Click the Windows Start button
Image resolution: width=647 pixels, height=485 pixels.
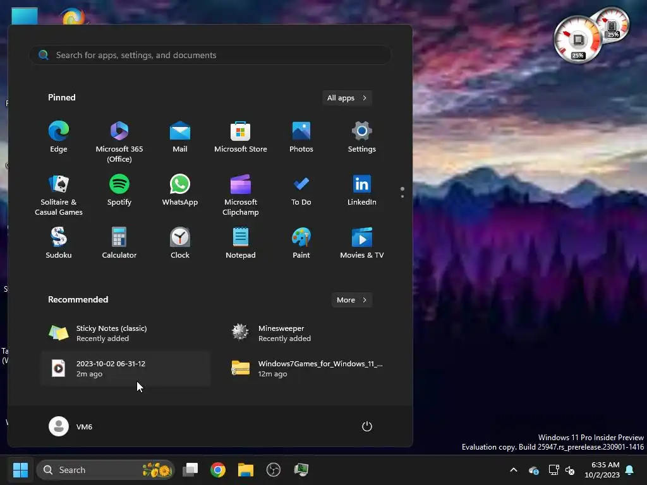click(20, 470)
